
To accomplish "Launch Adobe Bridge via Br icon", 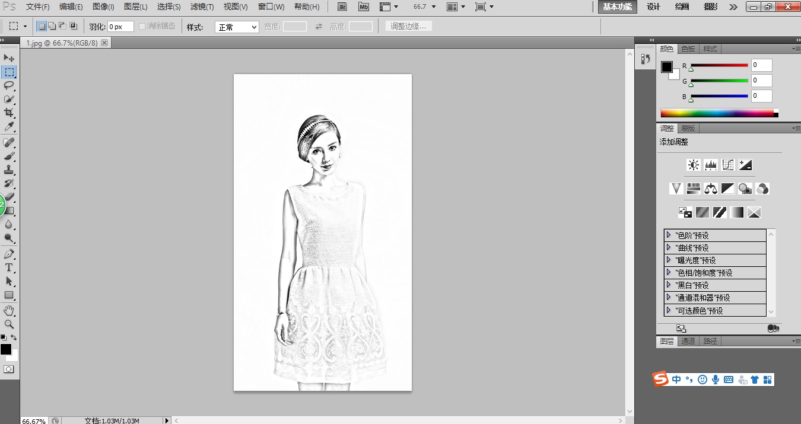I will 342,7.
